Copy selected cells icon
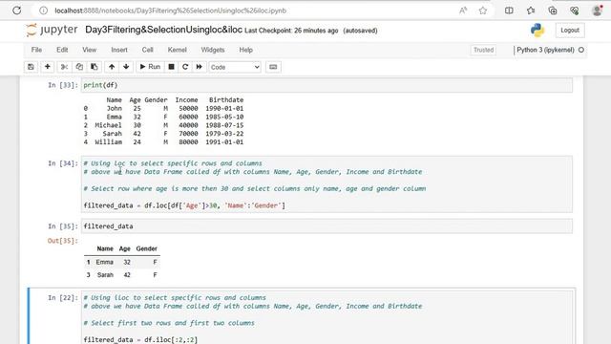 [79, 67]
